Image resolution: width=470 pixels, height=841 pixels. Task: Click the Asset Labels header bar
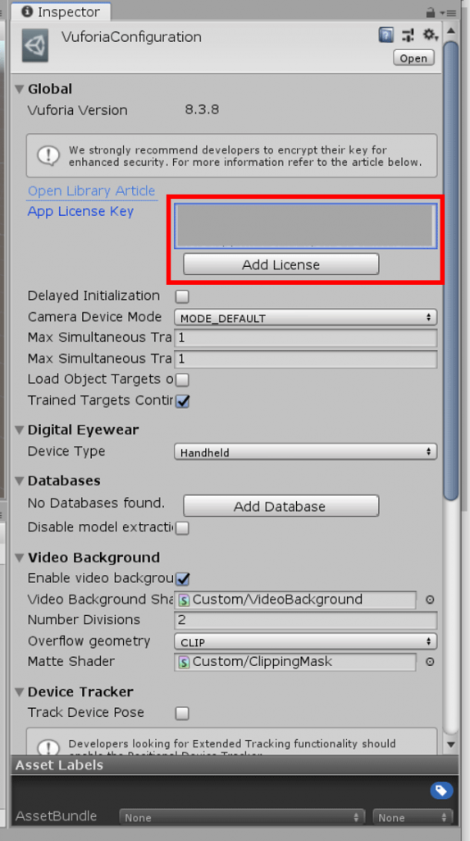coord(235,765)
